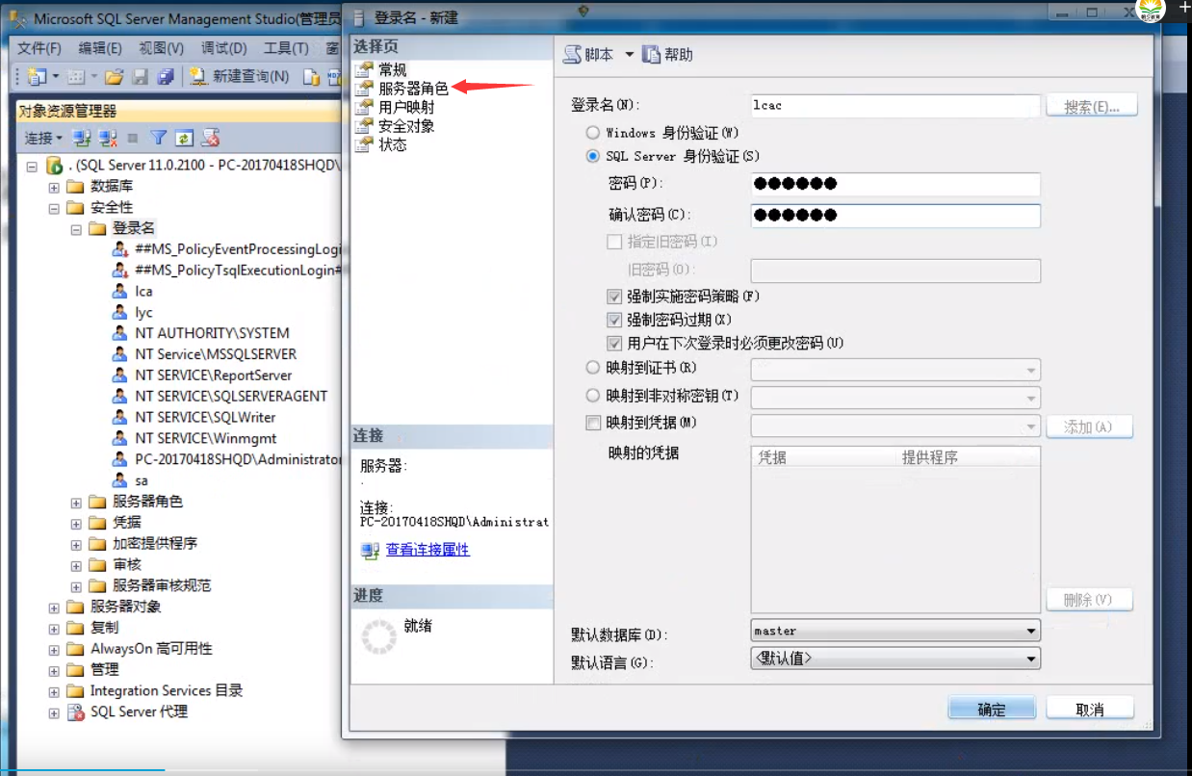Expand the 服务器对象 tree node
The height and width of the screenshot is (776, 1192).
(55, 608)
